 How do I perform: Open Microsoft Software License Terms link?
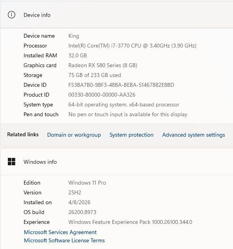[64, 240]
